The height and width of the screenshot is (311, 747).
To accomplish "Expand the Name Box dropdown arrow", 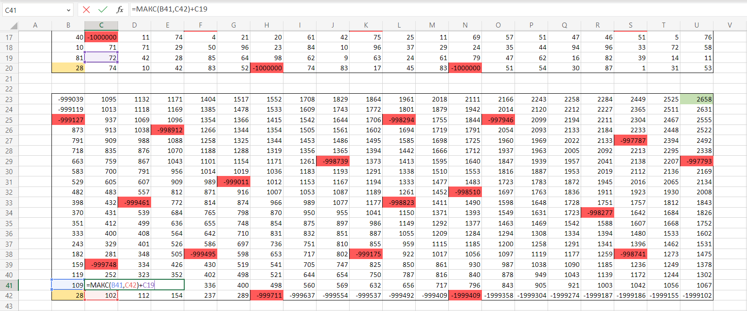I will [68, 10].
